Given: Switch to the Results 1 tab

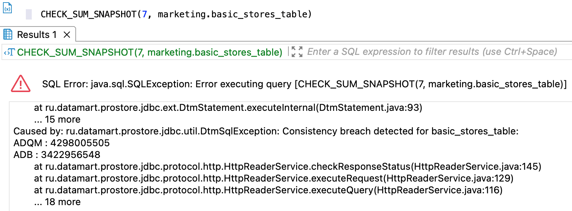Looking at the screenshot, I should coord(37,35).
